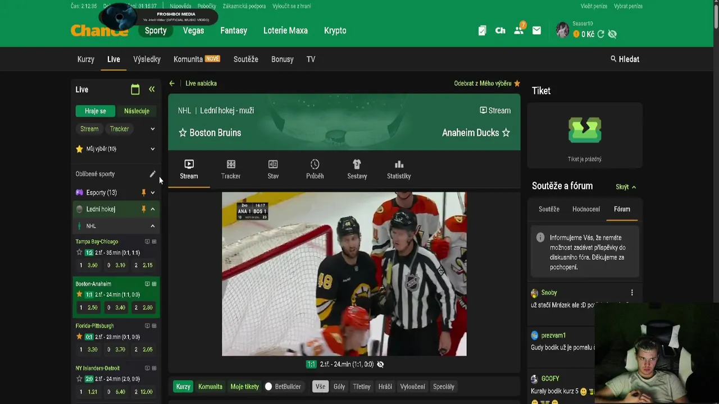Remove match via Odebrat z Mého výběru

(487, 83)
